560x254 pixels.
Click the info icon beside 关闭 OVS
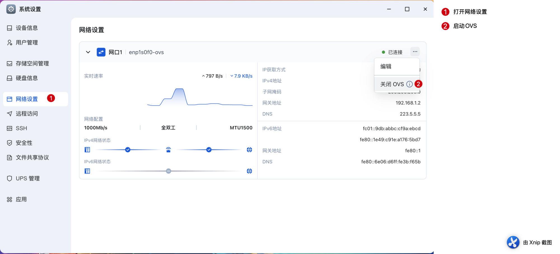[x=409, y=84]
